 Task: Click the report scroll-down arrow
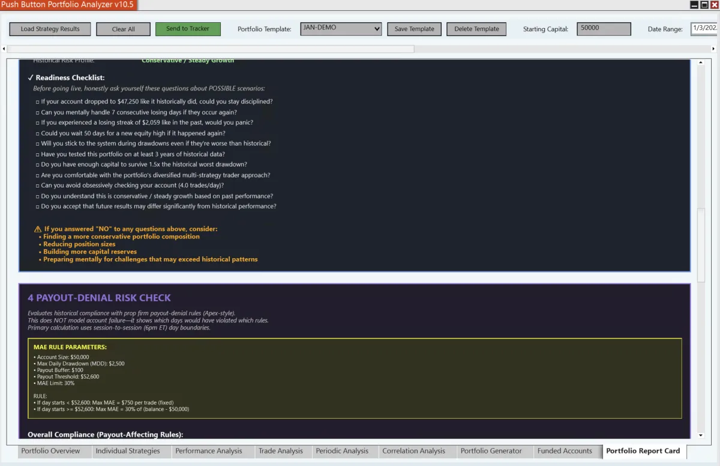point(701,435)
